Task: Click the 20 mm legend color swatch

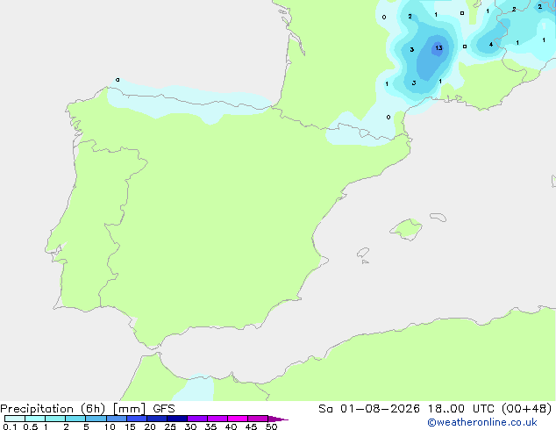Action: click(157, 419)
